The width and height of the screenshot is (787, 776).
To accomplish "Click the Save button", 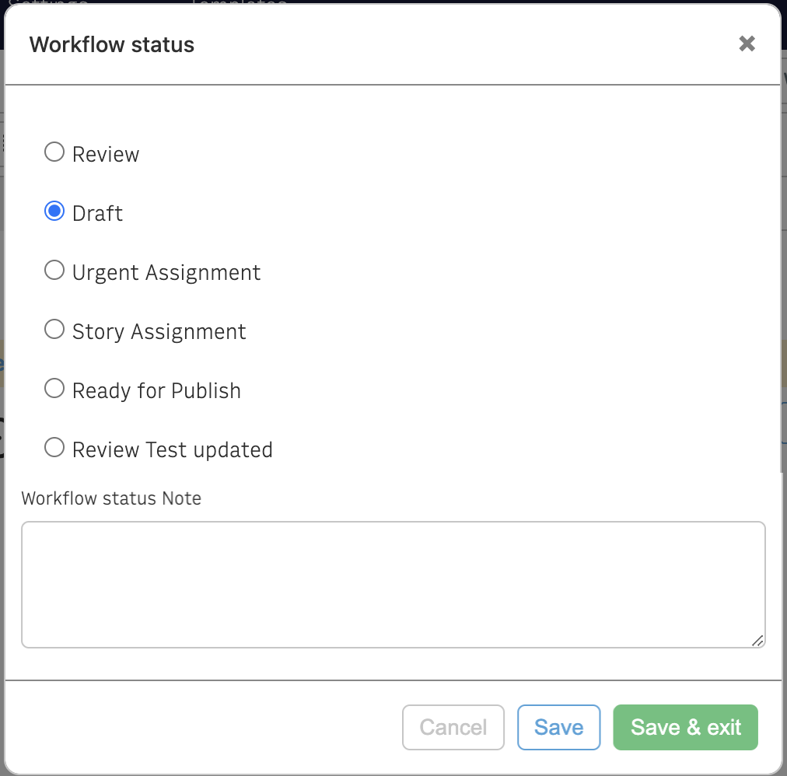I will point(558,727).
